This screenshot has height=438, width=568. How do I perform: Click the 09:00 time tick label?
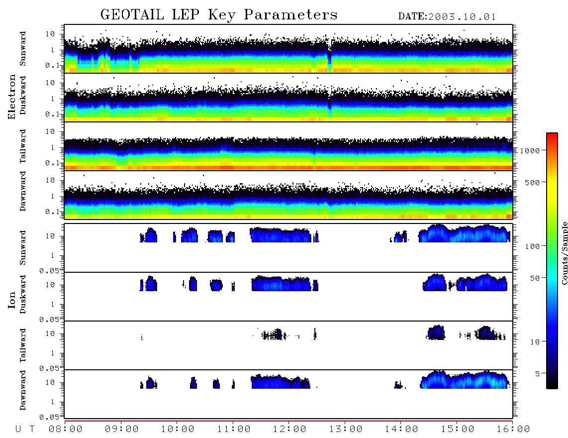coord(122,430)
